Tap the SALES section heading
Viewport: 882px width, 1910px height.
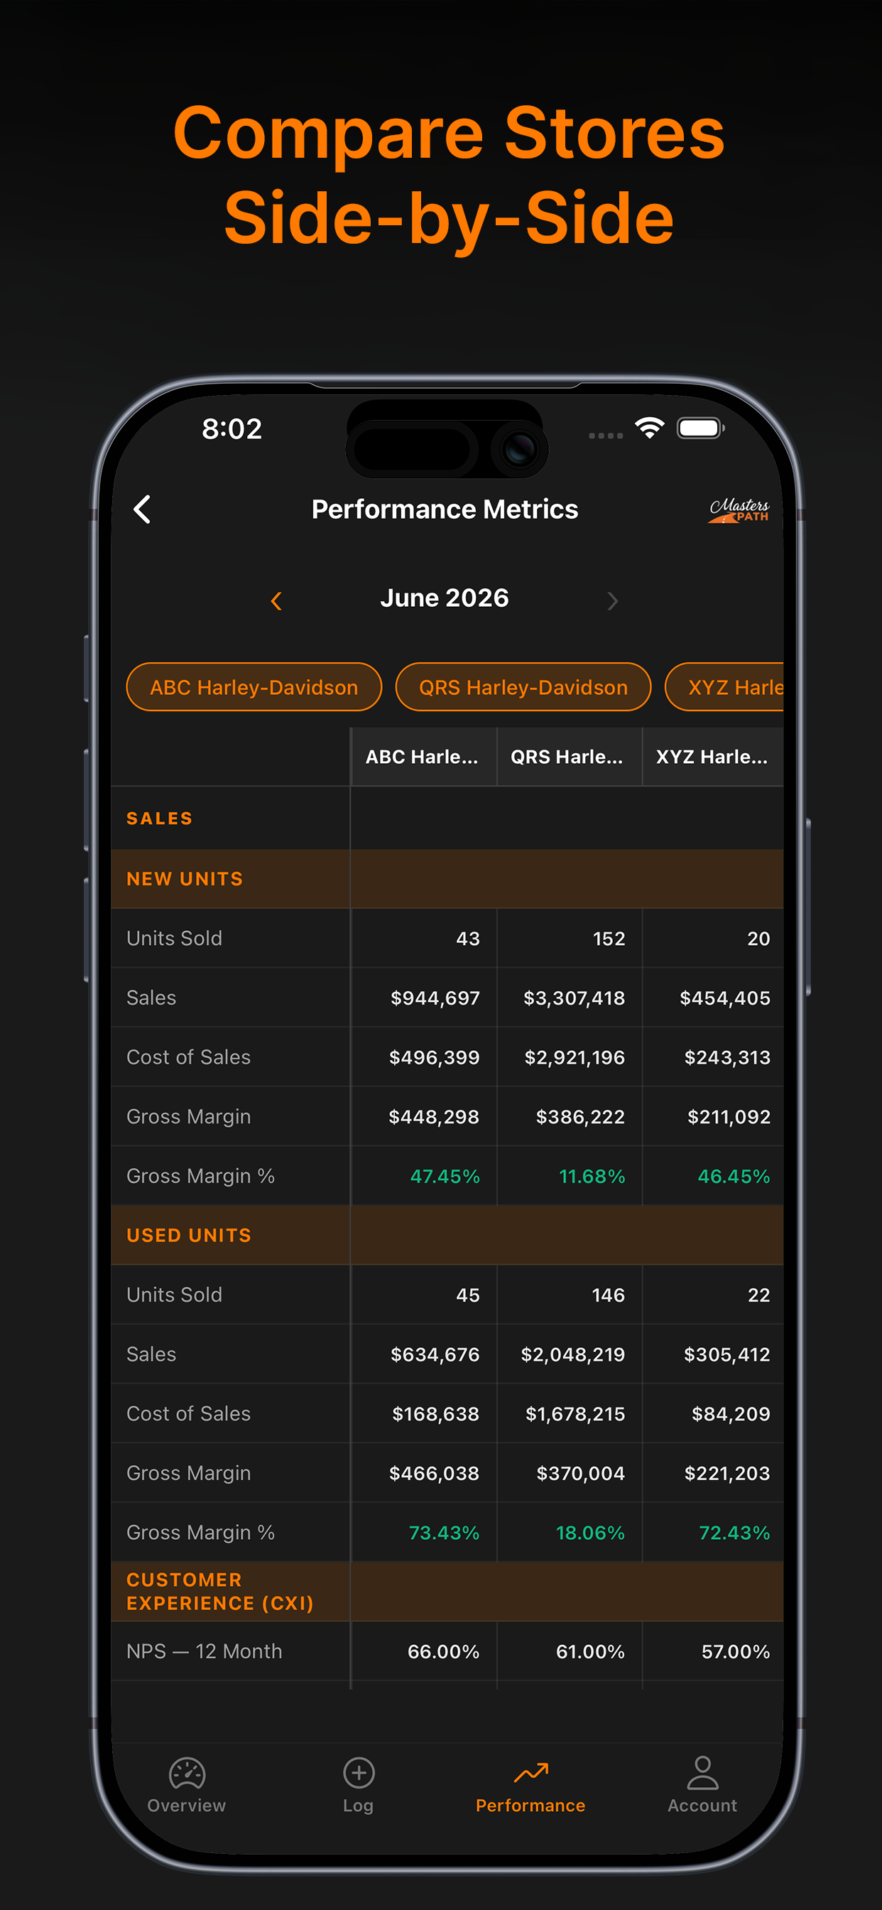point(159,819)
